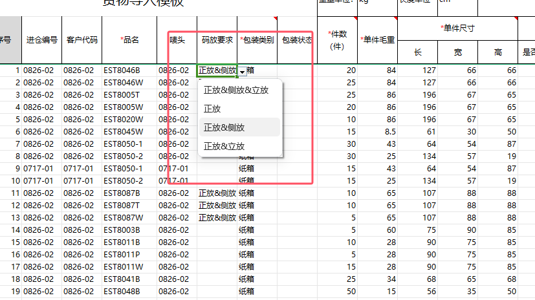
Task: Click the 唛头 header cell
Action: point(177,40)
